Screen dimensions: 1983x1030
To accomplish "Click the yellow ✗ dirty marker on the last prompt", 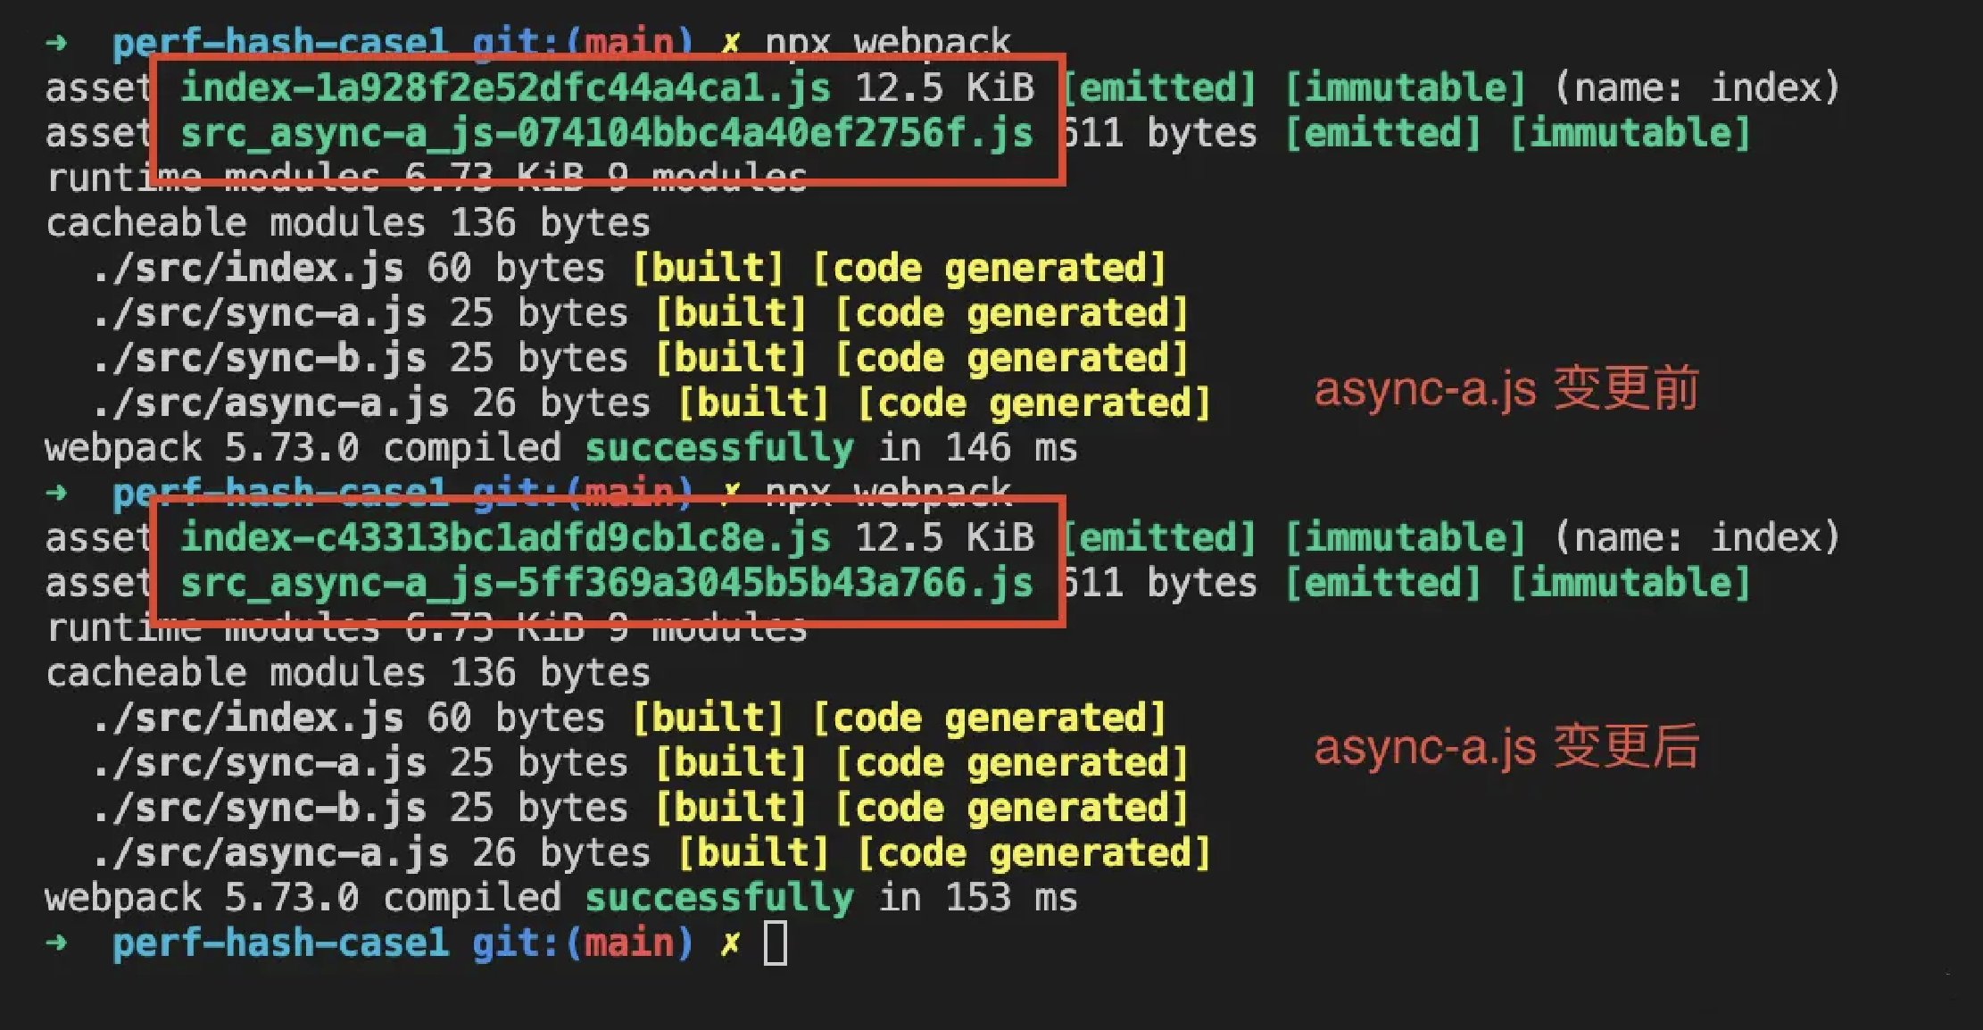I will (730, 944).
